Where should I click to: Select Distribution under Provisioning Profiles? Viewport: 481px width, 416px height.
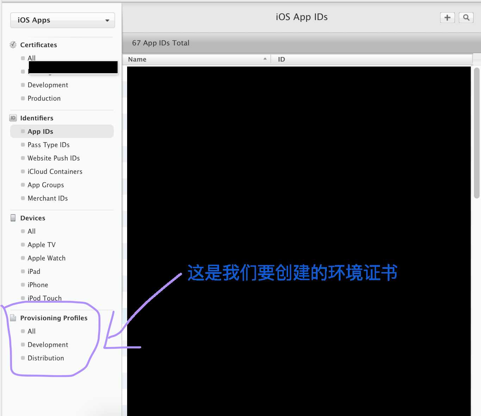[x=46, y=358]
